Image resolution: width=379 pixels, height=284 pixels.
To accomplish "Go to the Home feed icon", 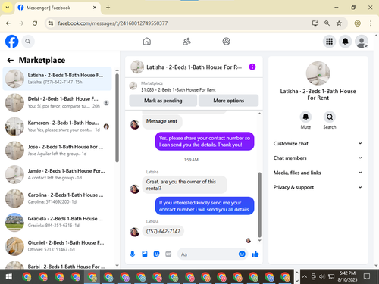I will coord(147,42).
